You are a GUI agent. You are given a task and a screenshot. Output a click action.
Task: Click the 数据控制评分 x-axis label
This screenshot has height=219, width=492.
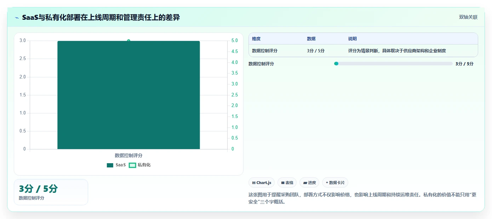pos(128,155)
